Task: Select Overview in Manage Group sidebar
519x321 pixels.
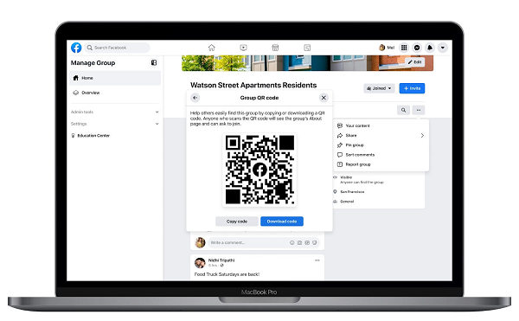Action: pyautogui.click(x=115, y=93)
